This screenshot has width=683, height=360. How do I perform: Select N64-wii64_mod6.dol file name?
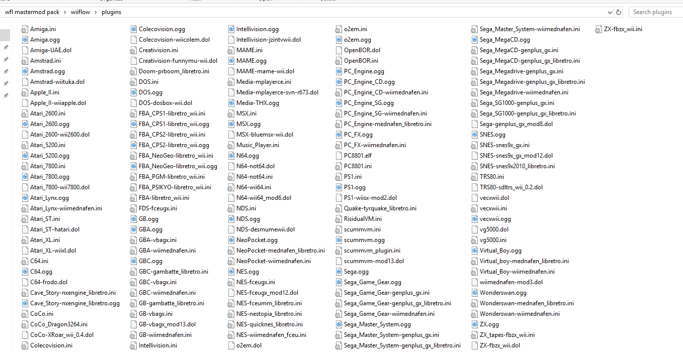[264, 198]
